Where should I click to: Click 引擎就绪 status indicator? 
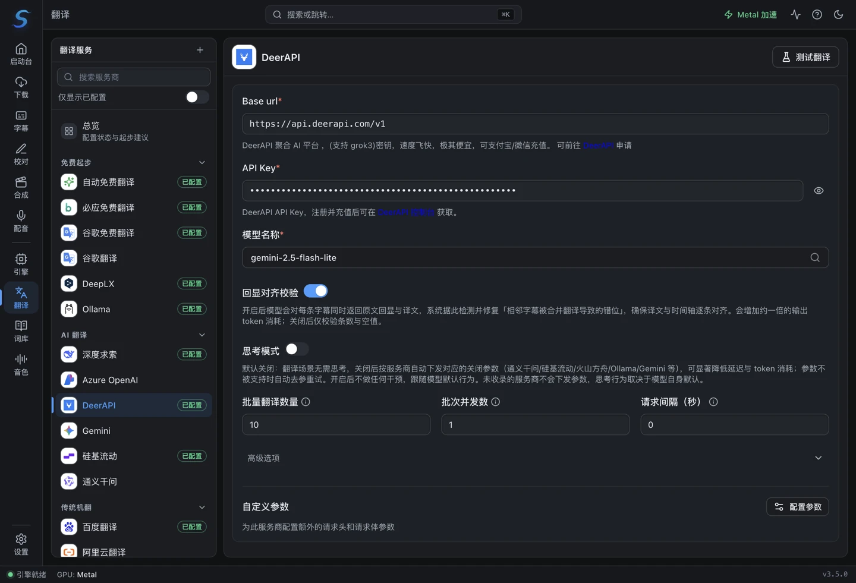(x=27, y=575)
